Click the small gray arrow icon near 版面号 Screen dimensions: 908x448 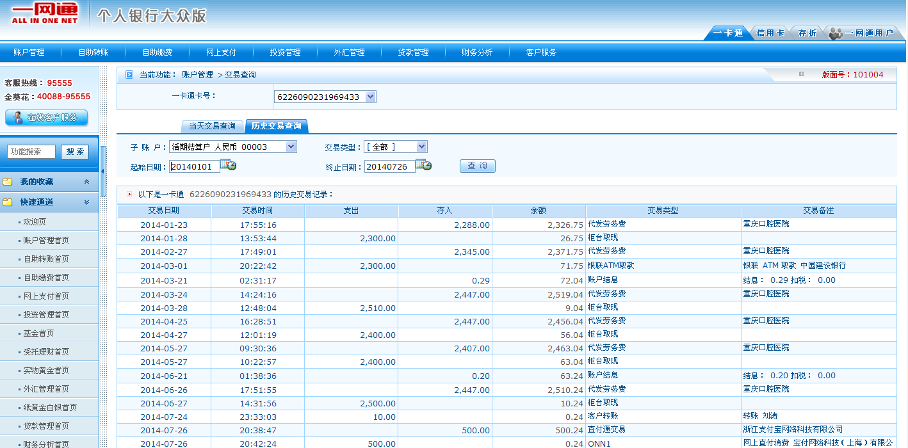[x=801, y=74]
